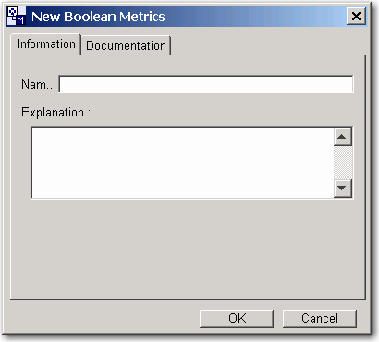This screenshot has width=379, height=342.
Task: Click the scroll up arrow in Explanation box
Action: point(342,137)
